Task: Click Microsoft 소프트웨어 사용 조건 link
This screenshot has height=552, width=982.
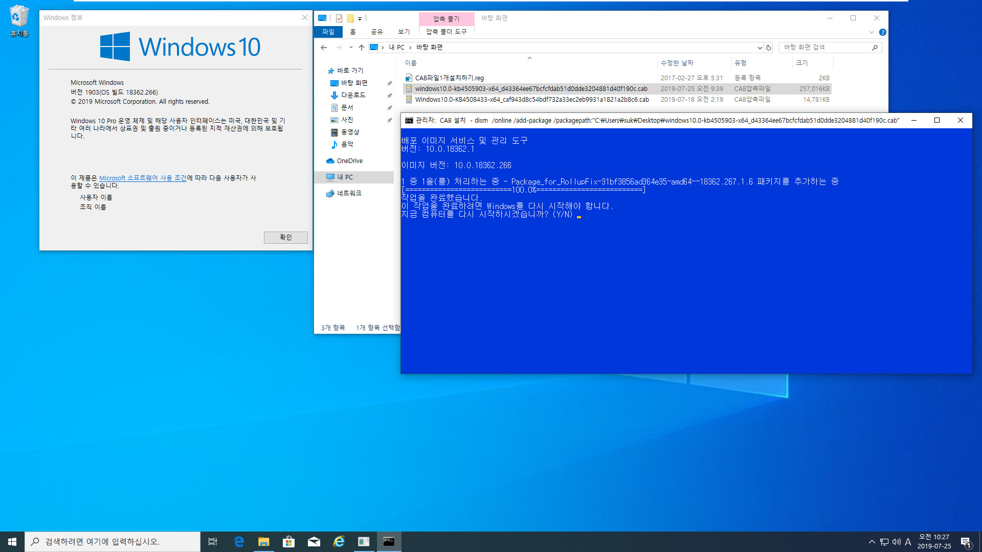Action: click(x=143, y=178)
